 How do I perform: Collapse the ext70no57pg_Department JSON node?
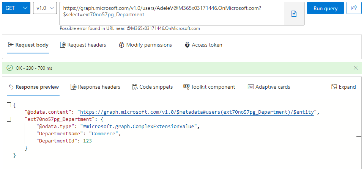[x=9, y=119]
